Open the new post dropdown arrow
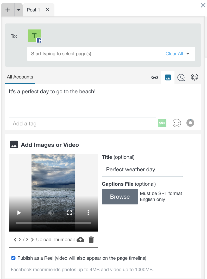Viewport: 207px width, 279px height. click(x=19, y=10)
